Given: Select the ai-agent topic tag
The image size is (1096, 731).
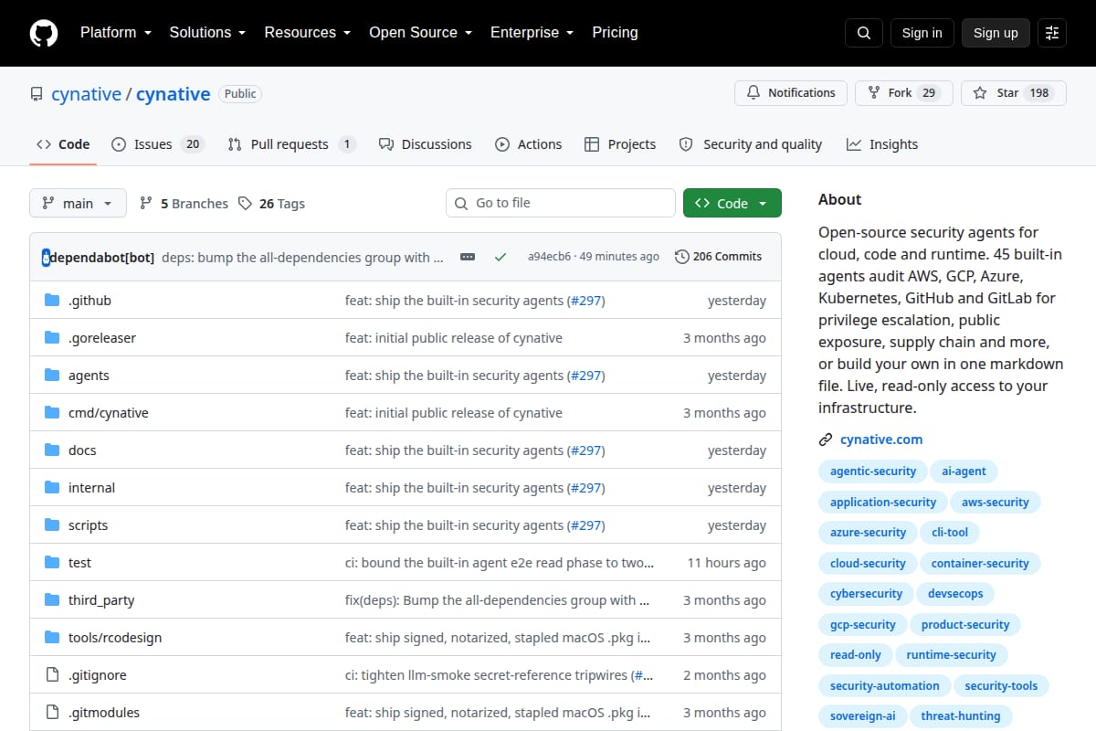Looking at the screenshot, I should [x=964, y=471].
